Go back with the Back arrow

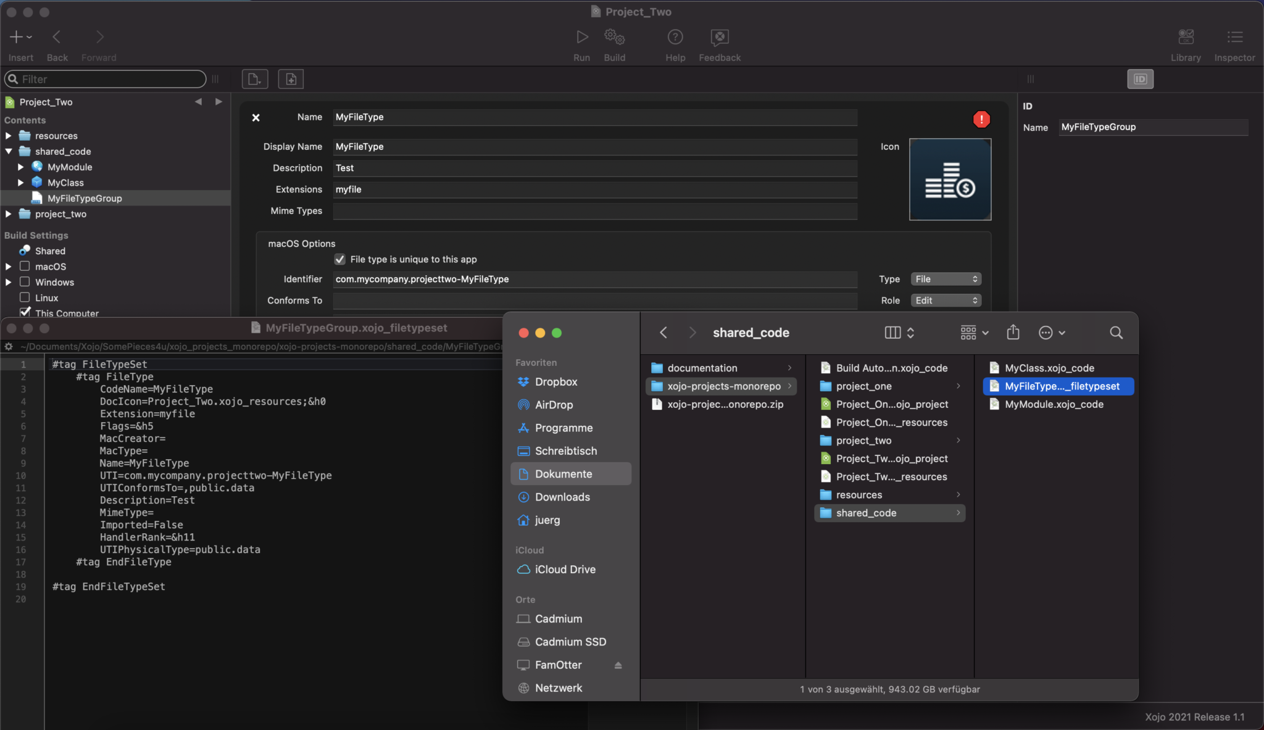pos(57,37)
